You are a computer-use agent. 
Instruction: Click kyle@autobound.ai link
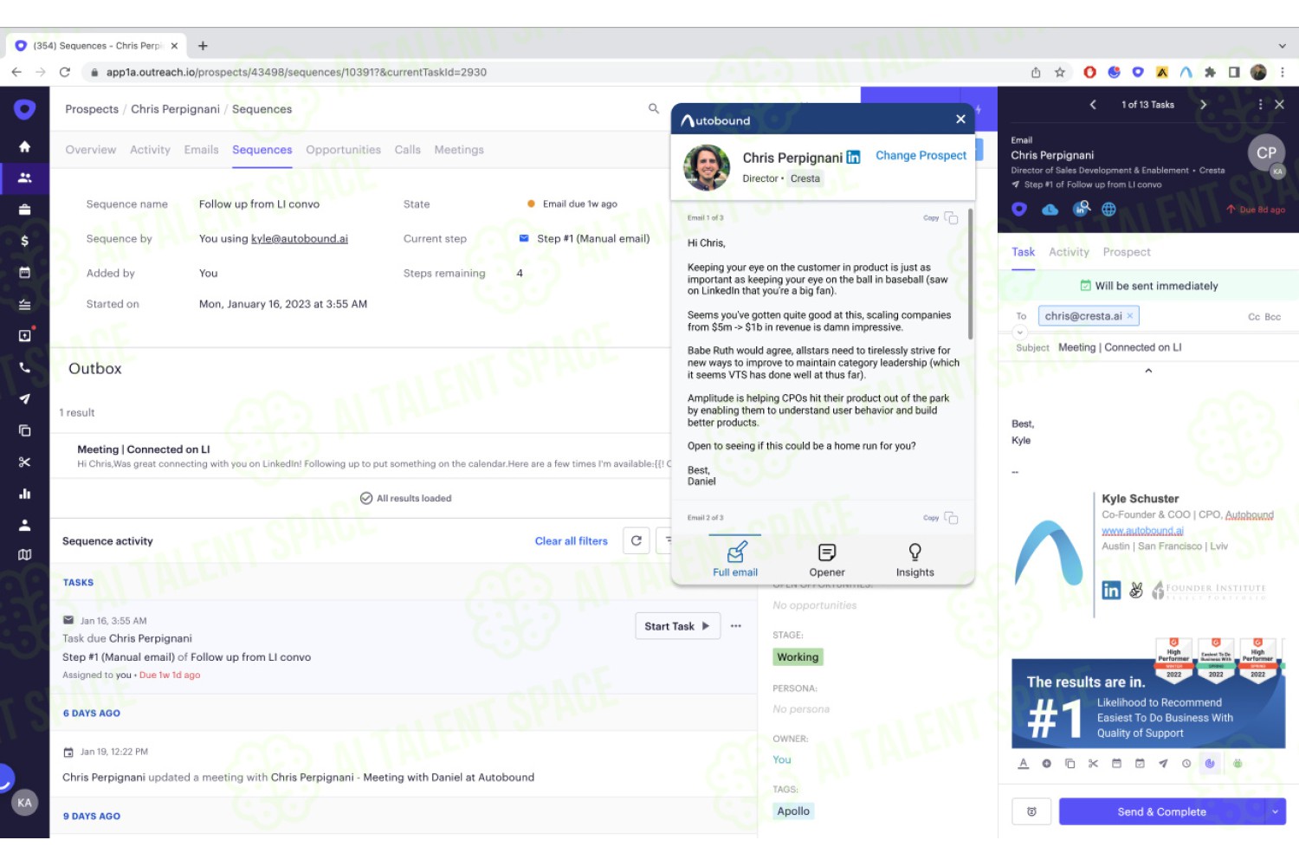pyautogui.click(x=300, y=239)
